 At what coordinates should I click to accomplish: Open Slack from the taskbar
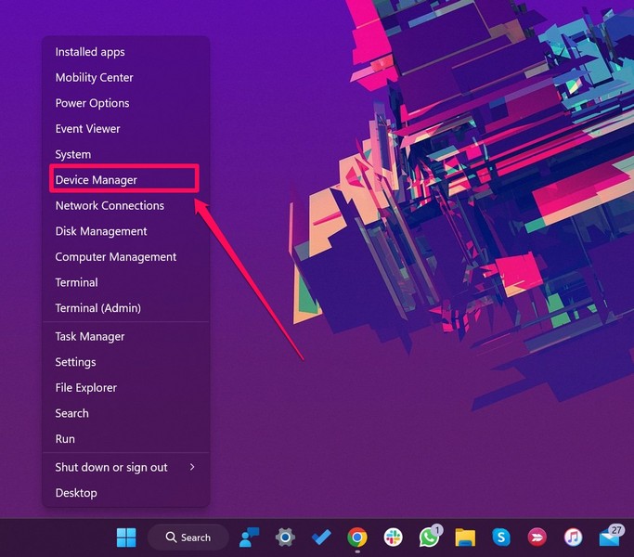[393, 537]
